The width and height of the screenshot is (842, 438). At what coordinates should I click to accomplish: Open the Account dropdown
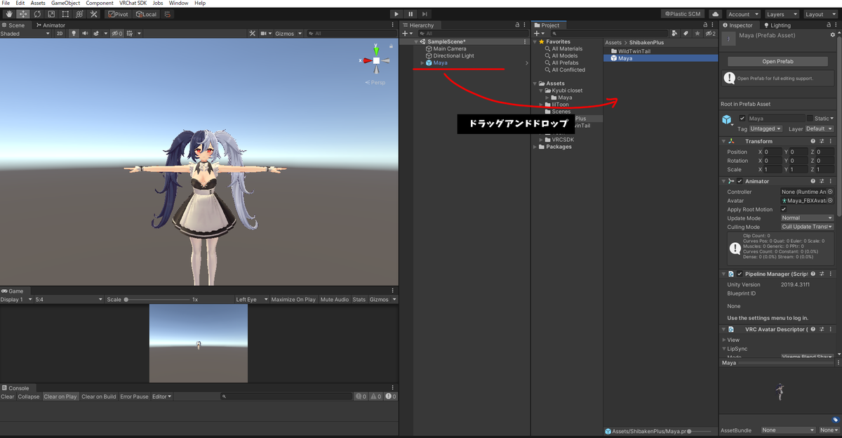pos(742,14)
